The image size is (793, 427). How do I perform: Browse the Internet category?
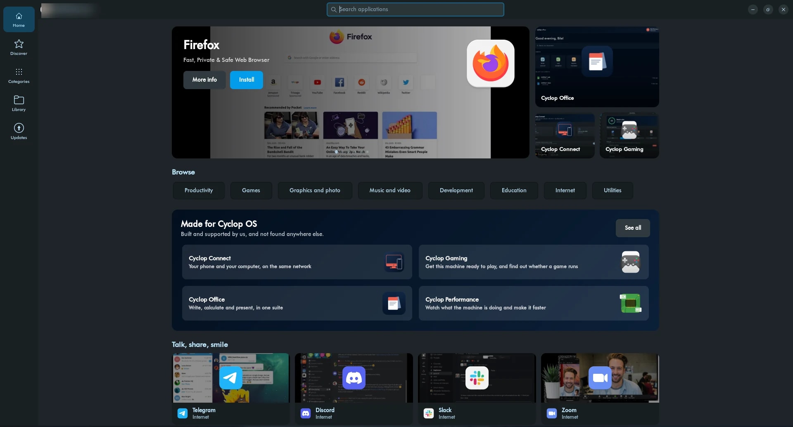coord(565,190)
